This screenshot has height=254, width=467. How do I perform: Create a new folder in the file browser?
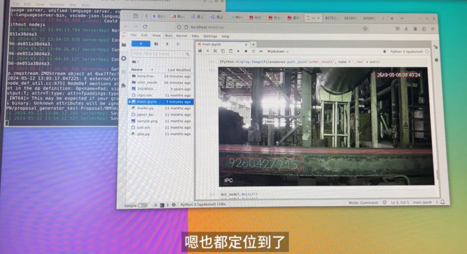point(156,44)
